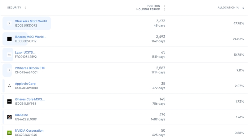Screen dimensions: 248x140
Task: Sort by the Allocation % arrow
Action: pyautogui.click(x=243, y=8)
